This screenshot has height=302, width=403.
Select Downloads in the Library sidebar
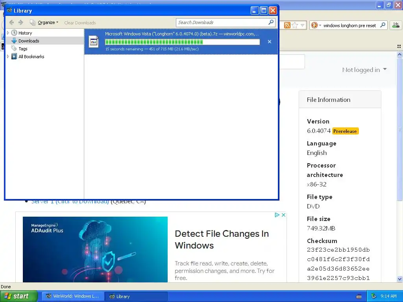(x=29, y=41)
